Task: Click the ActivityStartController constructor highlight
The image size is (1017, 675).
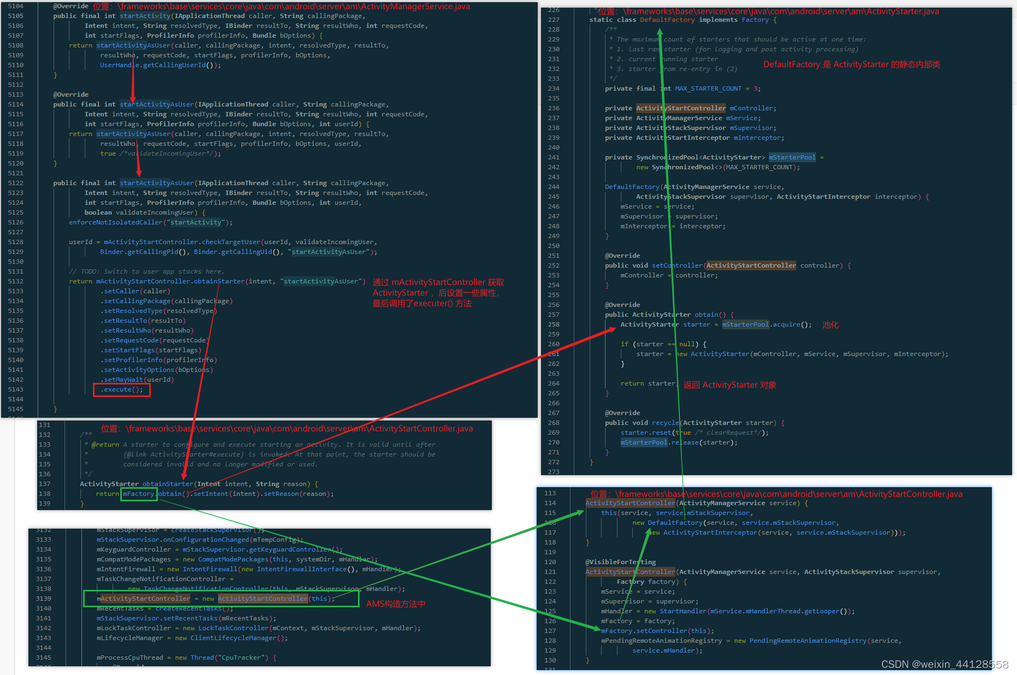Action: [629, 502]
